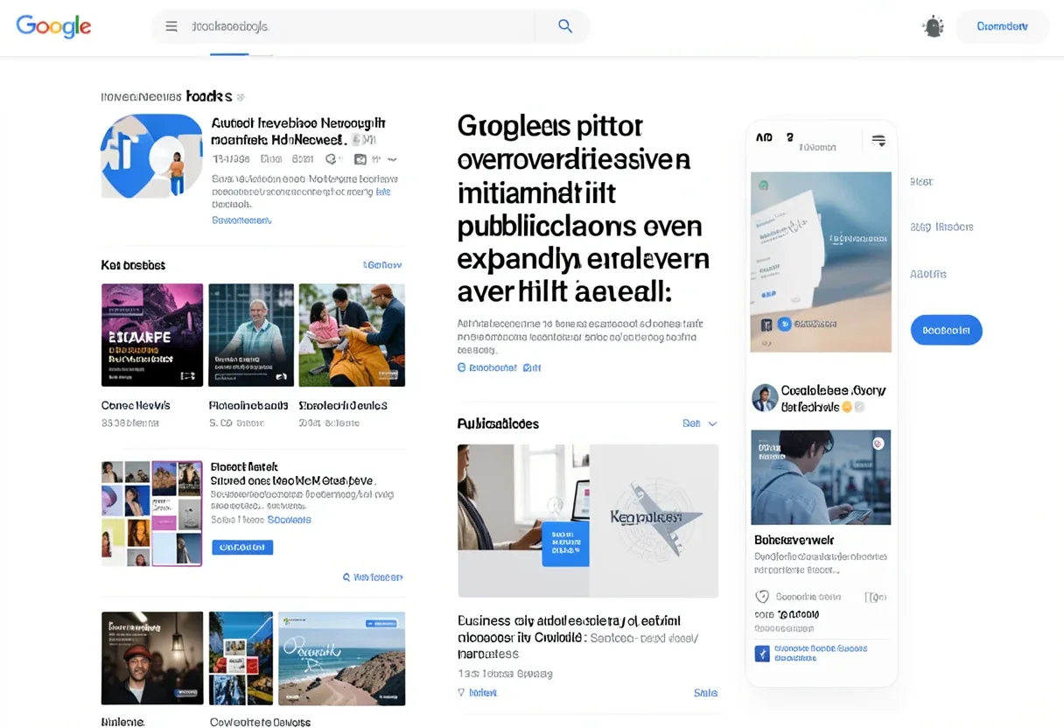Screen dimensions: 1064x728
Task: Open the thumbnail with people holding orange blanket
Action: [352, 335]
